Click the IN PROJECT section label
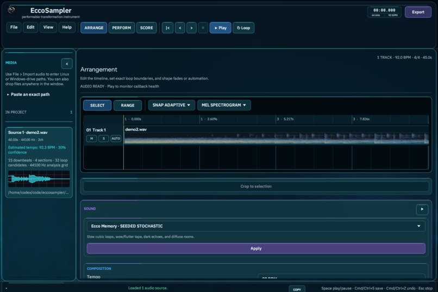The width and height of the screenshot is (438, 292). point(16,112)
